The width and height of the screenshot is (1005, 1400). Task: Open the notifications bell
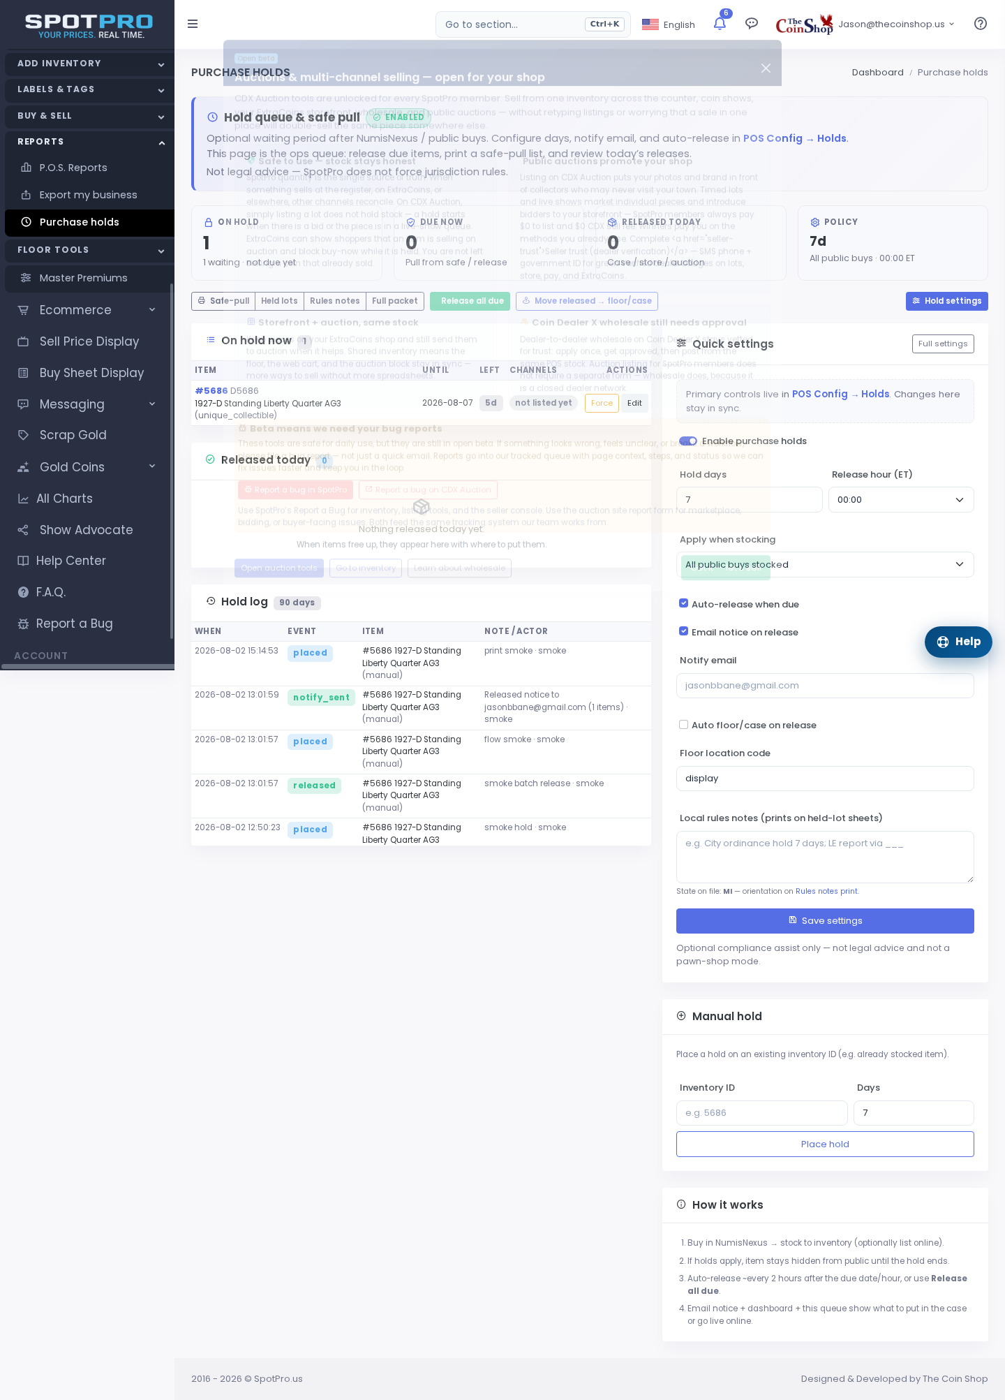(720, 24)
